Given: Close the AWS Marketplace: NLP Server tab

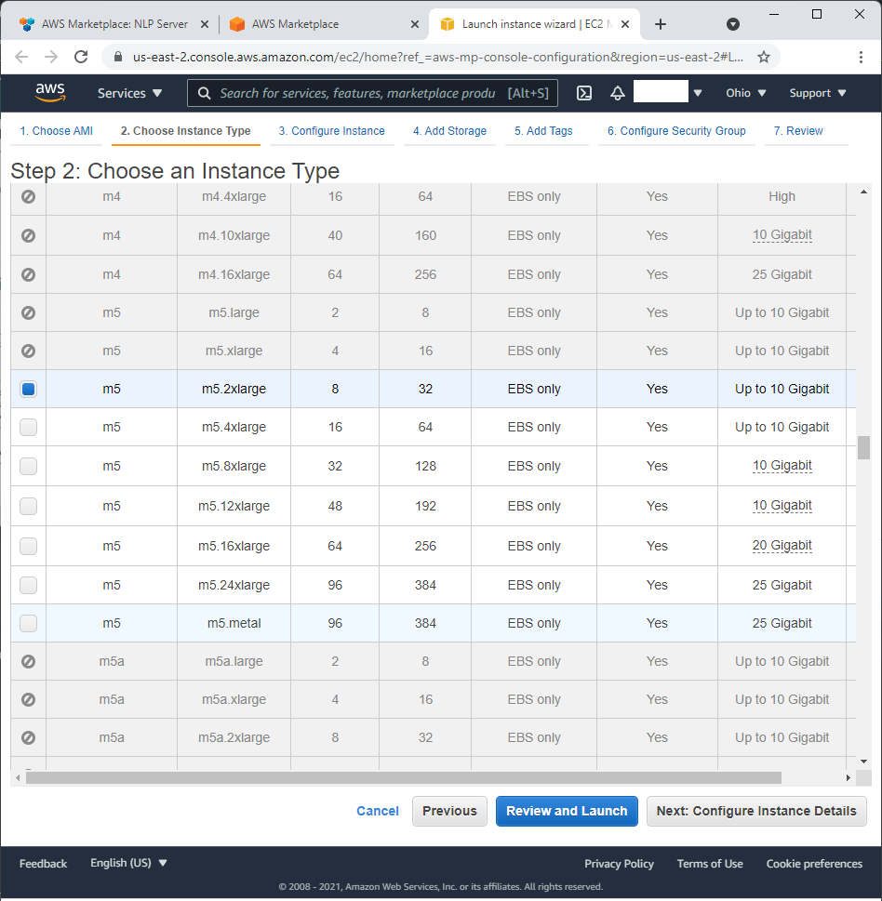Looking at the screenshot, I should (204, 24).
